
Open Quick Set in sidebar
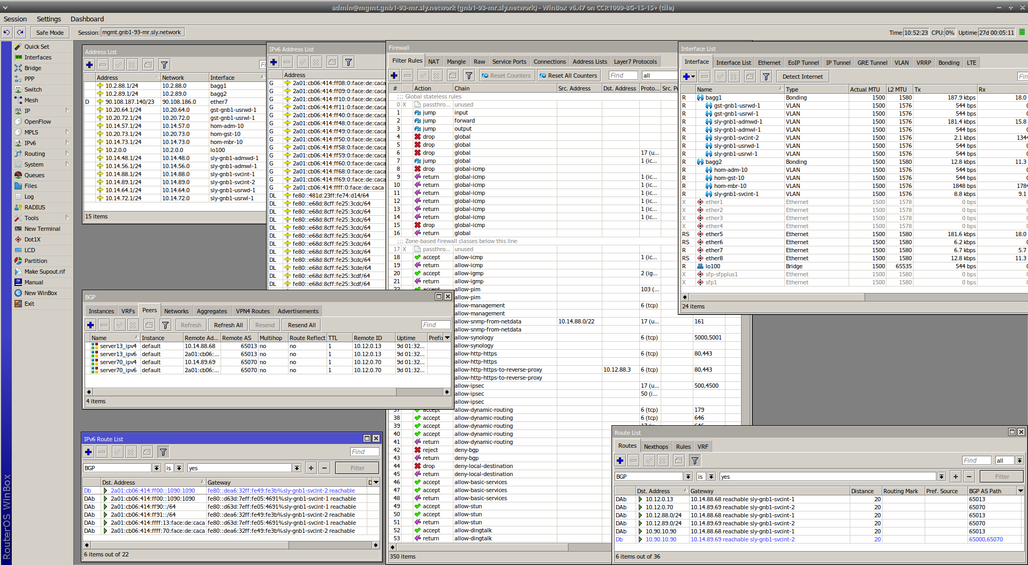(x=36, y=47)
